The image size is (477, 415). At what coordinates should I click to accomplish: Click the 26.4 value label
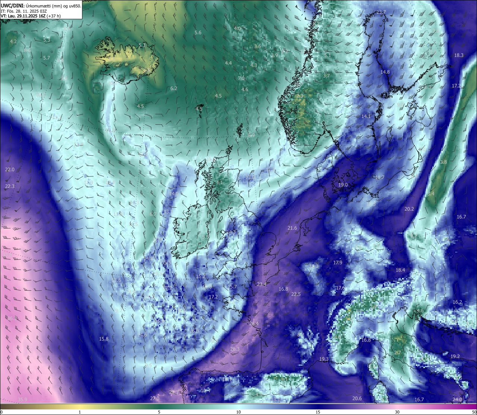click(254, 324)
